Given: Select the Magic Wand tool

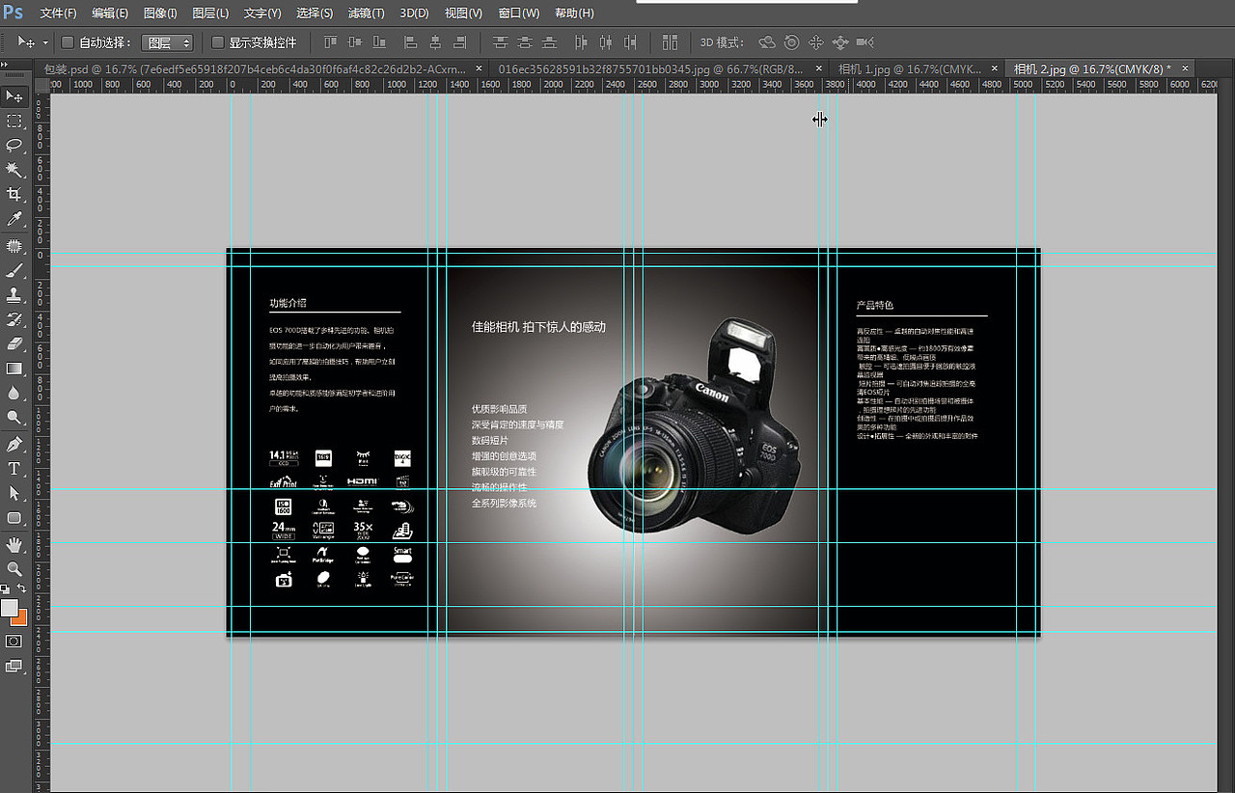Looking at the screenshot, I should pyautogui.click(x=14, y=171).
